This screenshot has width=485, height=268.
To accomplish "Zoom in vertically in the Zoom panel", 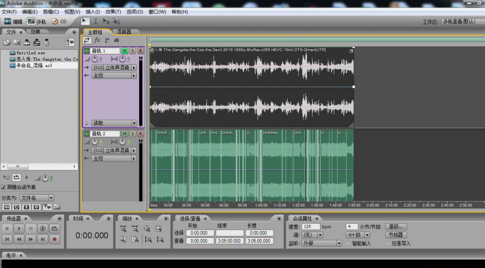I will 148,239.
